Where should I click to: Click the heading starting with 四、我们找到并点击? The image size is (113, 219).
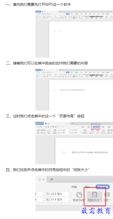pyautogui.click(x=48, y=170)
